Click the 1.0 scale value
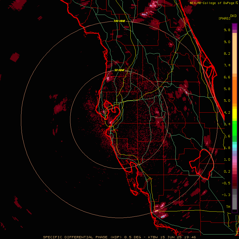Image resolution: width=239 pixels, height=239 pixels. 227,160
